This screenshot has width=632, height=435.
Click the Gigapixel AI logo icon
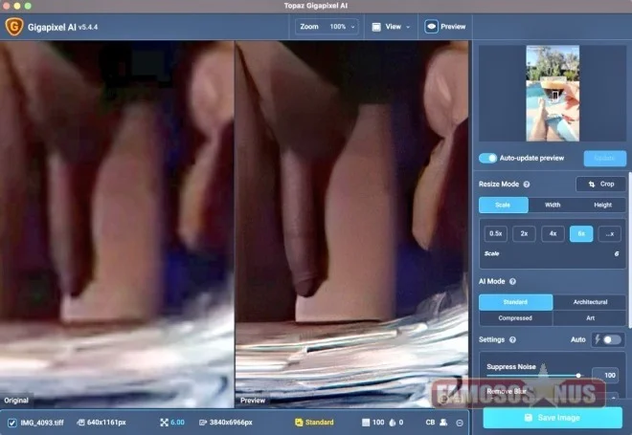[14, 27]
